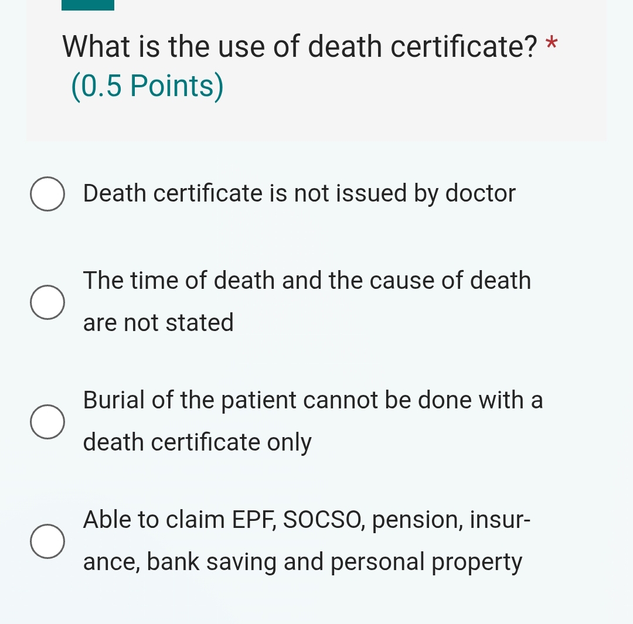The image size is (633, 624).
Task: Click the teal accent bar above the question
Action: tap(88, 5)
